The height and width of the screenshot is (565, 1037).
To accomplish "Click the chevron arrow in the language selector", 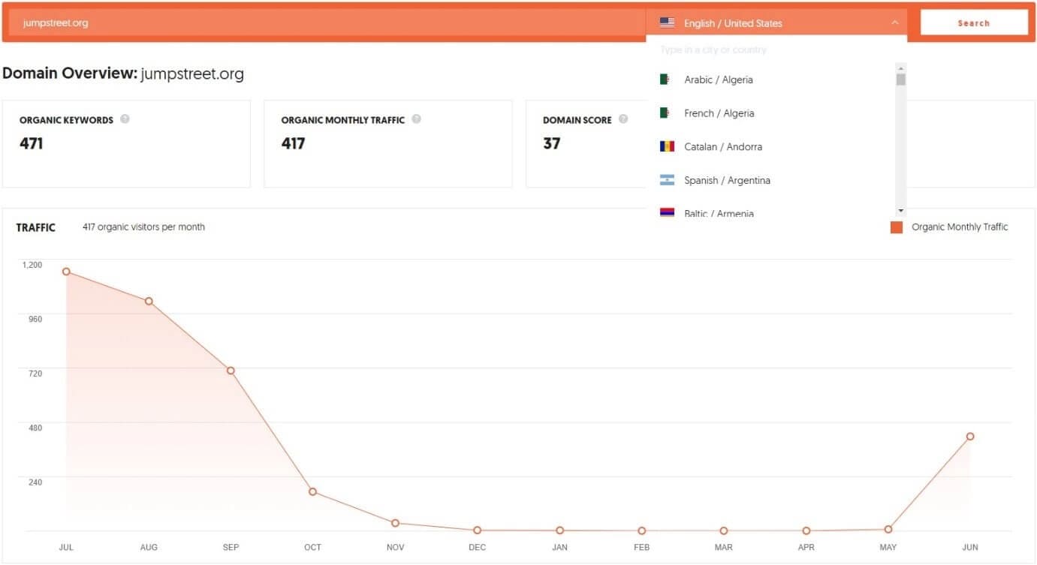I will (894, 23).
